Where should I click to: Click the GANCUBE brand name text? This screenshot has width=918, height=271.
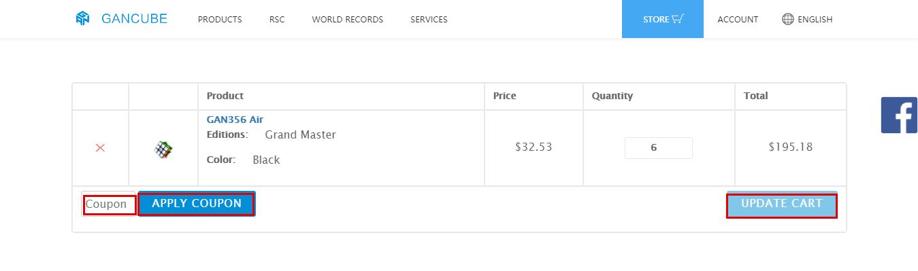pyautogui.click(x=134, y=19)
